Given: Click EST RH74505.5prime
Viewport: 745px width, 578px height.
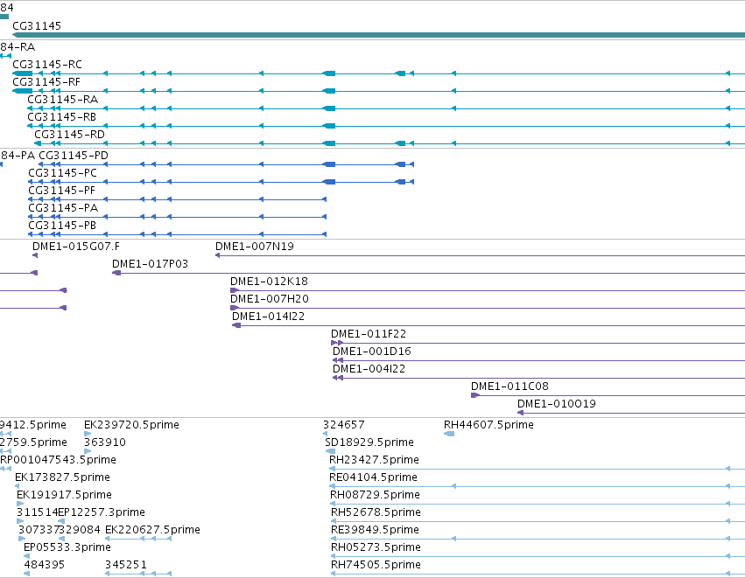Looking at the screenshot, I should 376,566.
